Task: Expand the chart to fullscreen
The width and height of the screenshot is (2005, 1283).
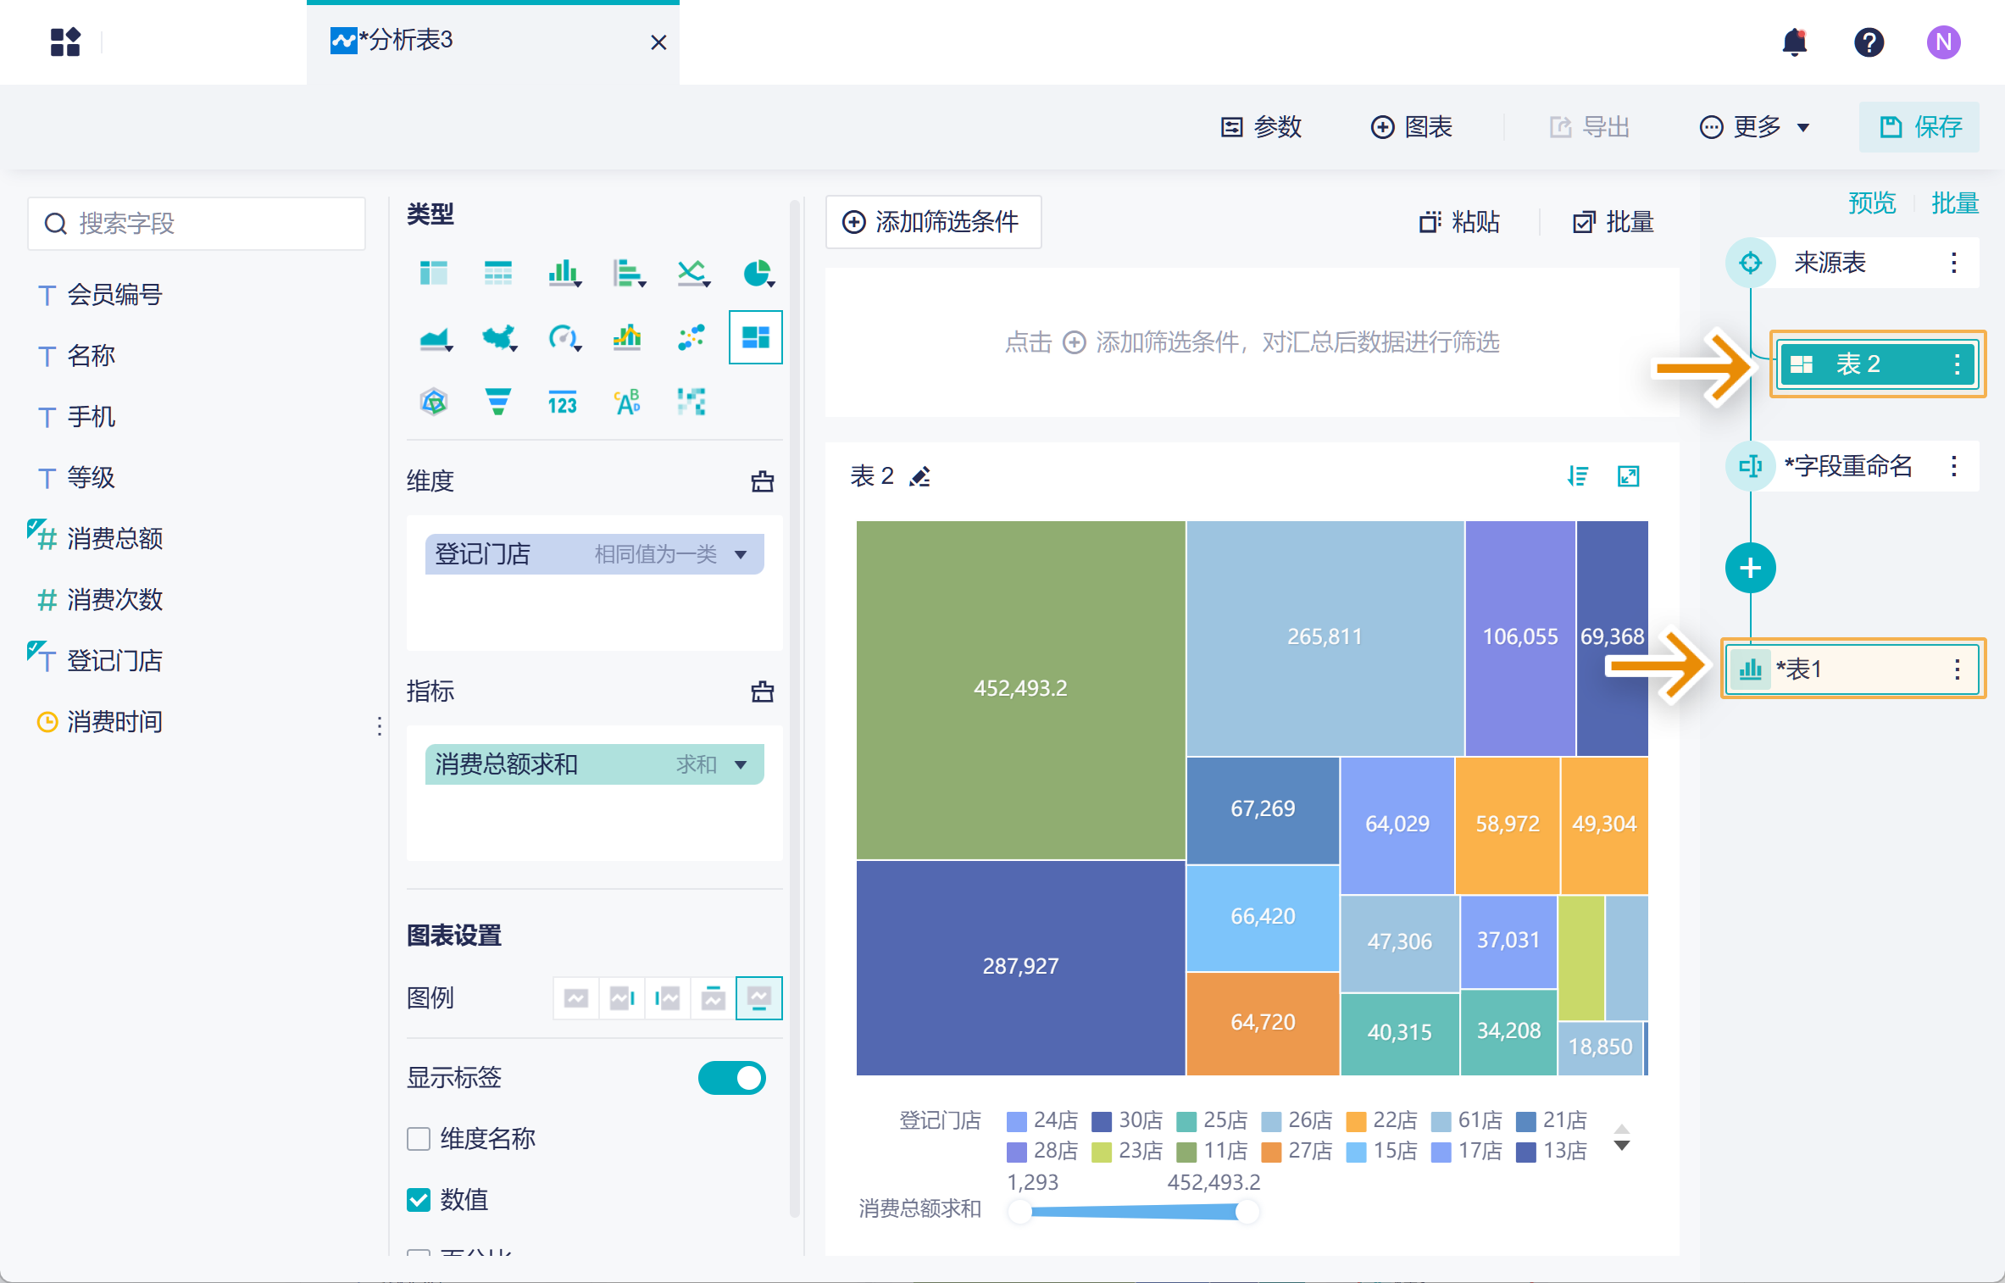Action: [x=1628, y=476]
